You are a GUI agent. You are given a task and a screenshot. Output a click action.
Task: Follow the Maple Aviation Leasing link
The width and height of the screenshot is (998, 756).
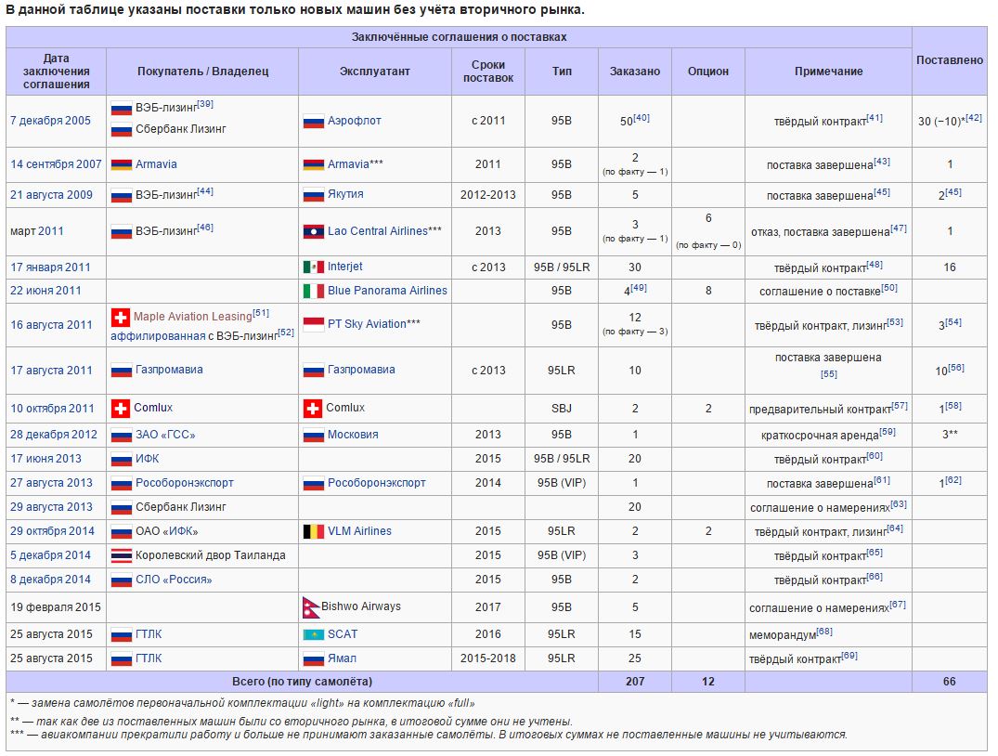pyautogui.click(x=193, y=316)
